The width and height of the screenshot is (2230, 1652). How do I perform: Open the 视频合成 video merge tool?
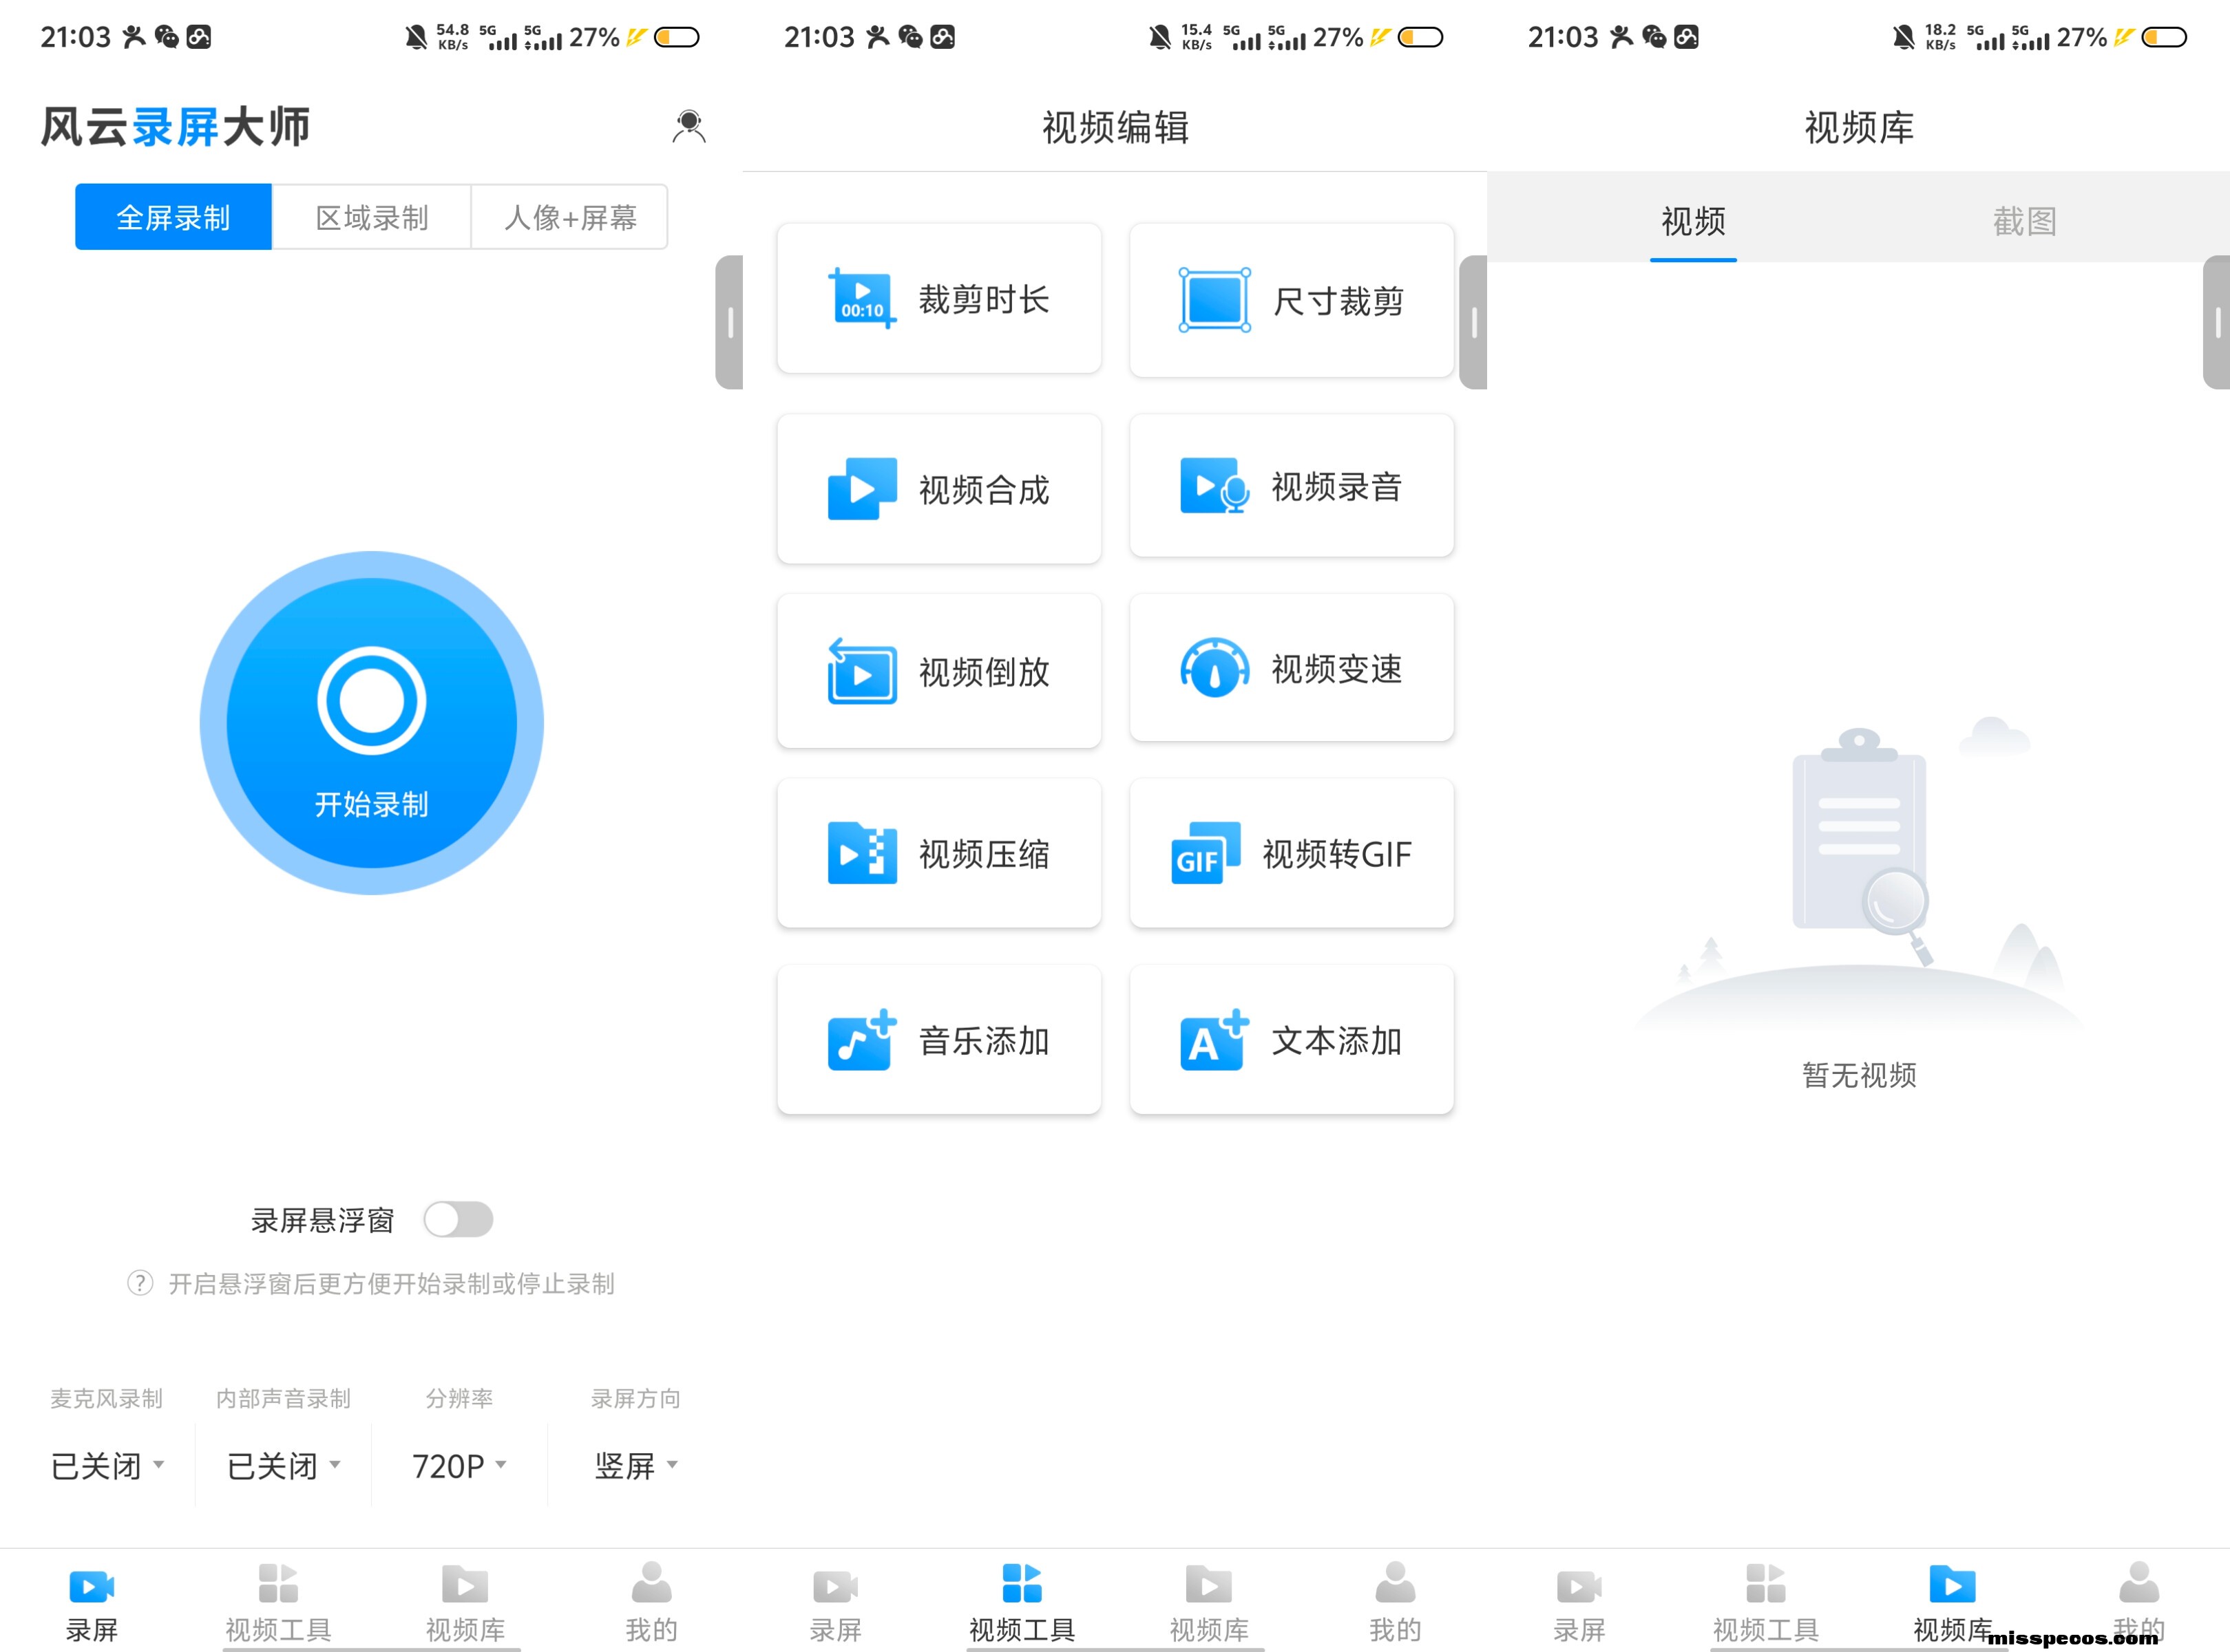(x=938, y=489)
